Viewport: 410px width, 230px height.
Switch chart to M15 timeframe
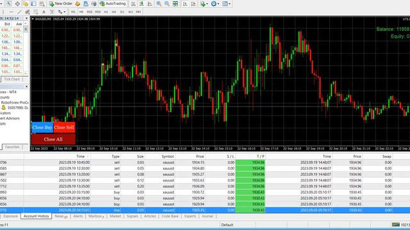coord(90,11)
